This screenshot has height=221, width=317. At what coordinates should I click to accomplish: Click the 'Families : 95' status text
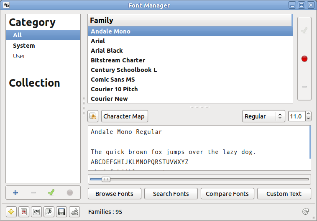pyautogui.click(x=105, y=212)
